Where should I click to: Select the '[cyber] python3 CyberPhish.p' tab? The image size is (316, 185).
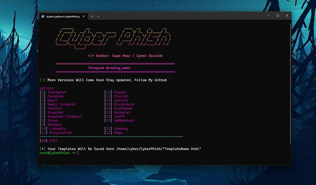click(x=63, y=17)
